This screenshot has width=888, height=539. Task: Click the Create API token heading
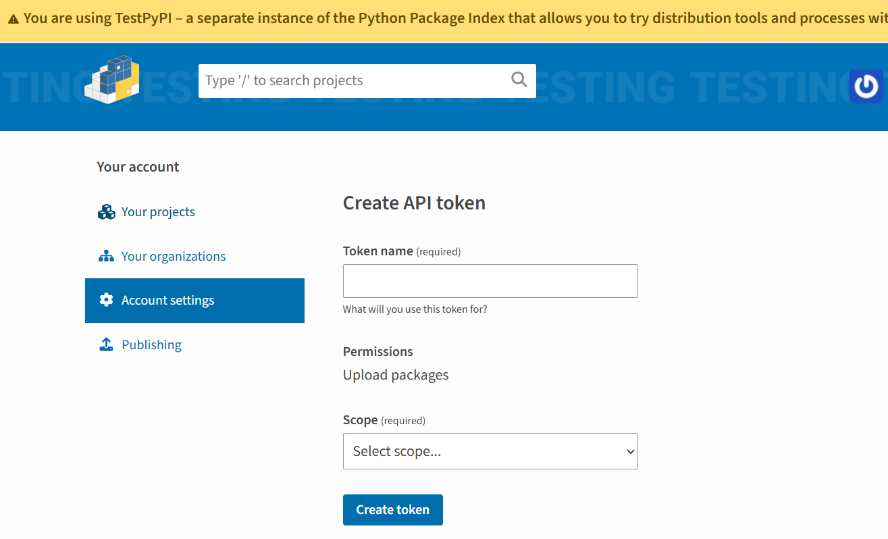click(414, 203)
